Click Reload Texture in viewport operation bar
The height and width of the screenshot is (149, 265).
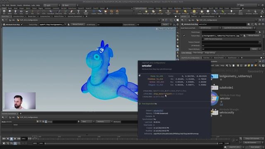[x=78, y=24]
